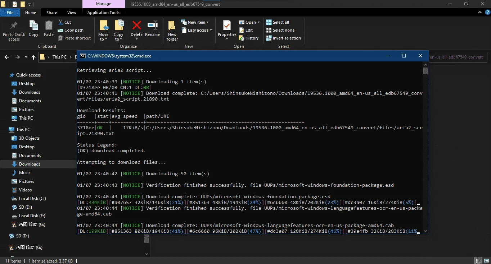Switch to the Home ribbon tab
The image size is (491, 264).
coord(31,13)
